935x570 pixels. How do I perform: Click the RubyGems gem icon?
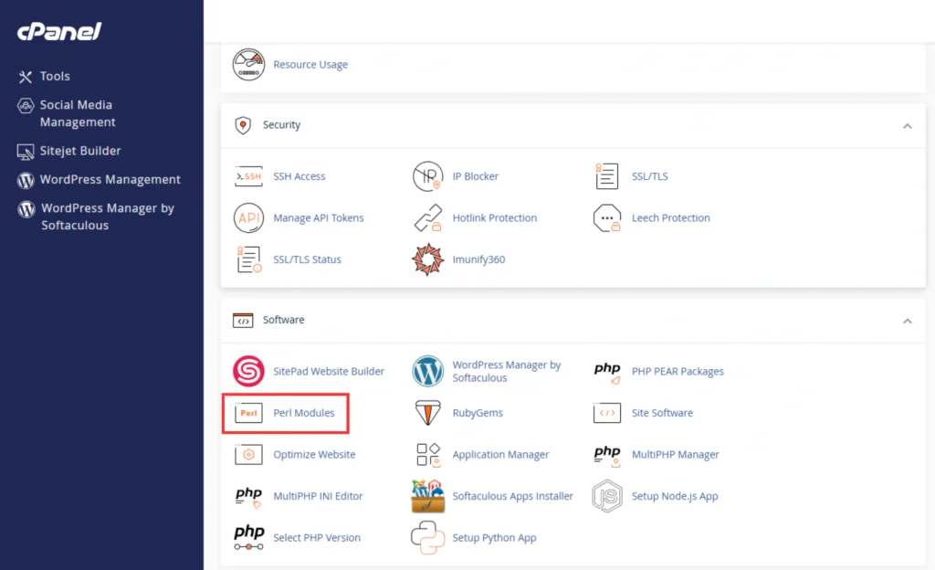pyautogui.click(x=427, y=413)
